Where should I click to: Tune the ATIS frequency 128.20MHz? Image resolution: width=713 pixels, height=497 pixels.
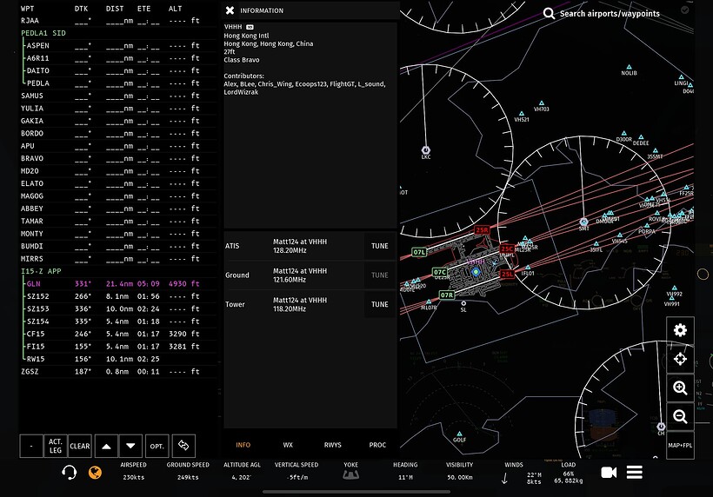pyautogui.click(x=379, y=246)
